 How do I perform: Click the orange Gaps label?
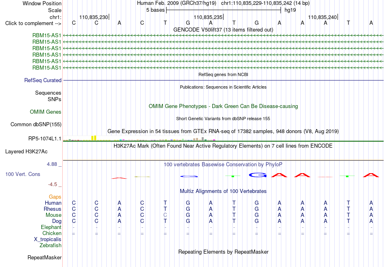click(x=55, y=197)
